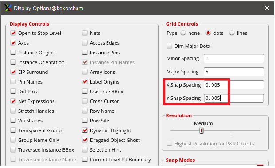Click the Minor Spacing field
275x168 pixels.
[x=234, y=58]
